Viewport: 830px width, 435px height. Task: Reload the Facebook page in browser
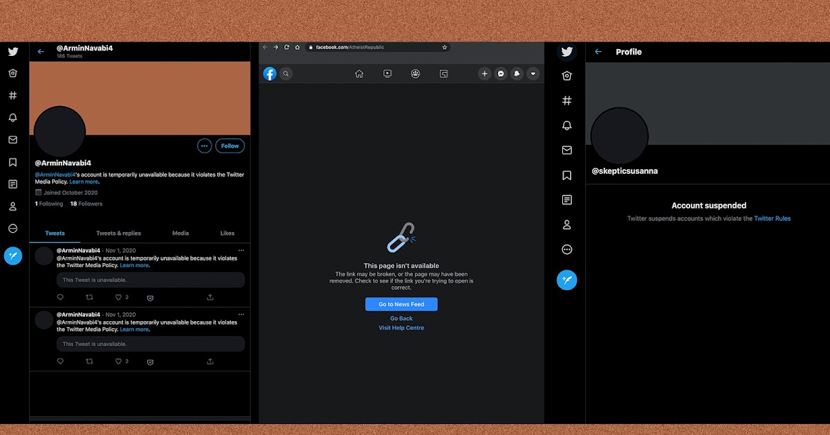pos(286,47)
